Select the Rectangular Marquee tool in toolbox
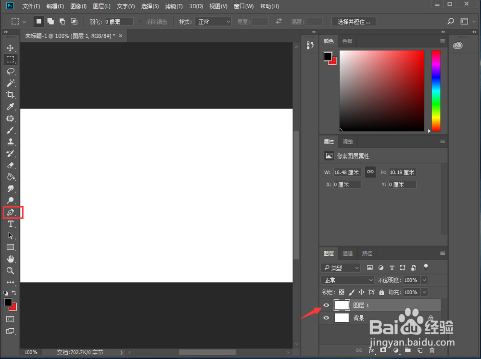The width and height of the screenshot is (481, 359). pyautogui.click(x=10, y=60)
